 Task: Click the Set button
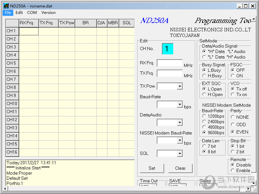(x=152, y=168)
